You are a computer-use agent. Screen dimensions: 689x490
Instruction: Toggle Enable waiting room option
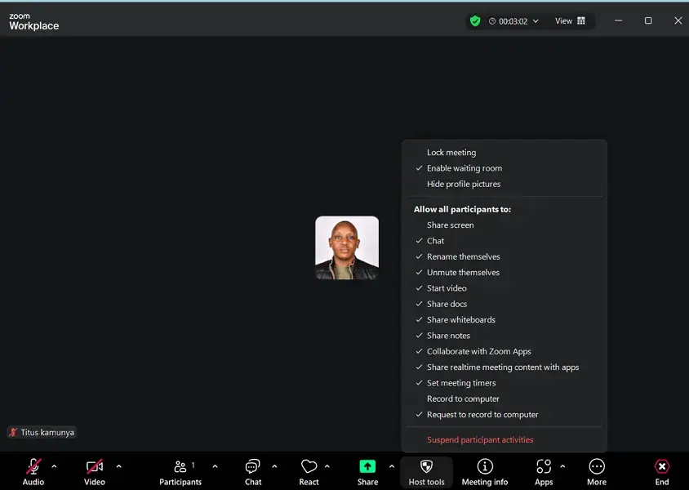point(464,168)
